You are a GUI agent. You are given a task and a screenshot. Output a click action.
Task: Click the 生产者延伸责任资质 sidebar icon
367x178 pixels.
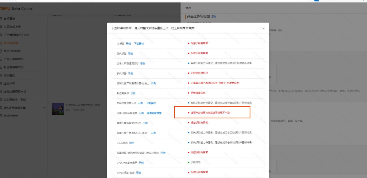(1, 35)
